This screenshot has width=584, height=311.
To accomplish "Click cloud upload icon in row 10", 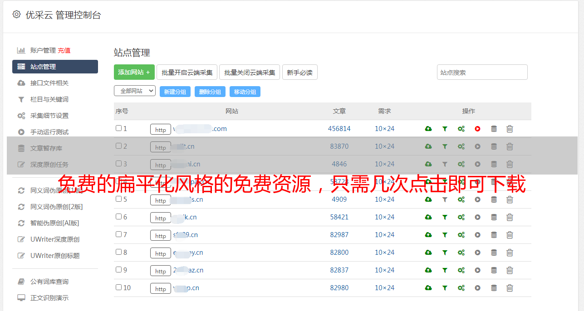I will click(x=428, y=288).
